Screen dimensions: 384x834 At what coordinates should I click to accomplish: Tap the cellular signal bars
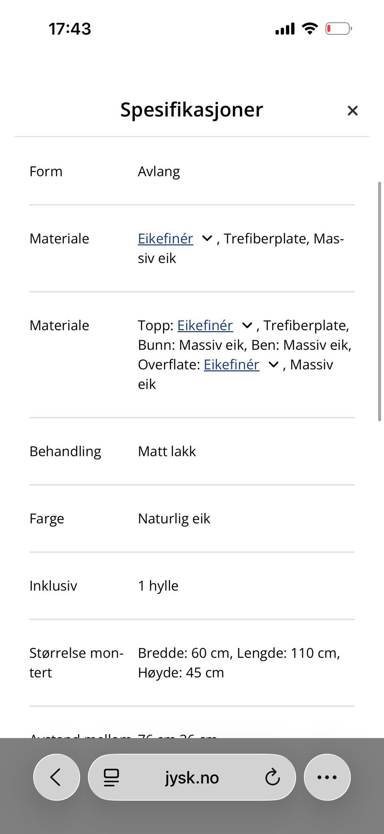pos(285,29)
